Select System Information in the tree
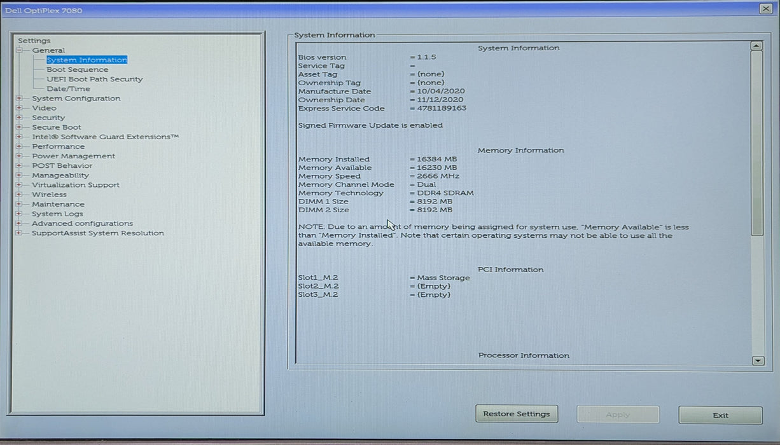780x445 pixels. pos(87,60)
